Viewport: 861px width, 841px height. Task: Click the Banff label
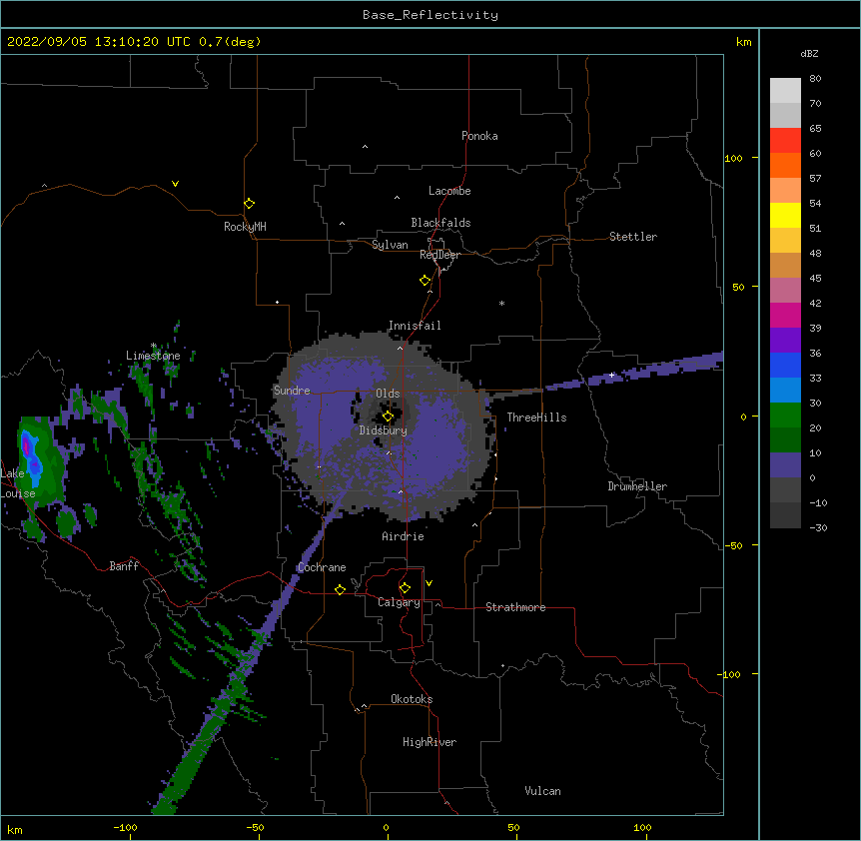tap(124, 566)
